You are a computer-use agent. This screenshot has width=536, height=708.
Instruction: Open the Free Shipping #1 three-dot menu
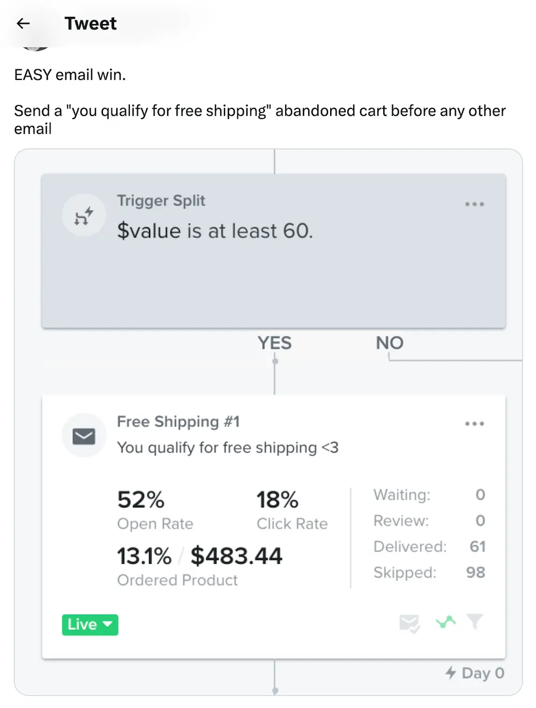coord(474,424)
